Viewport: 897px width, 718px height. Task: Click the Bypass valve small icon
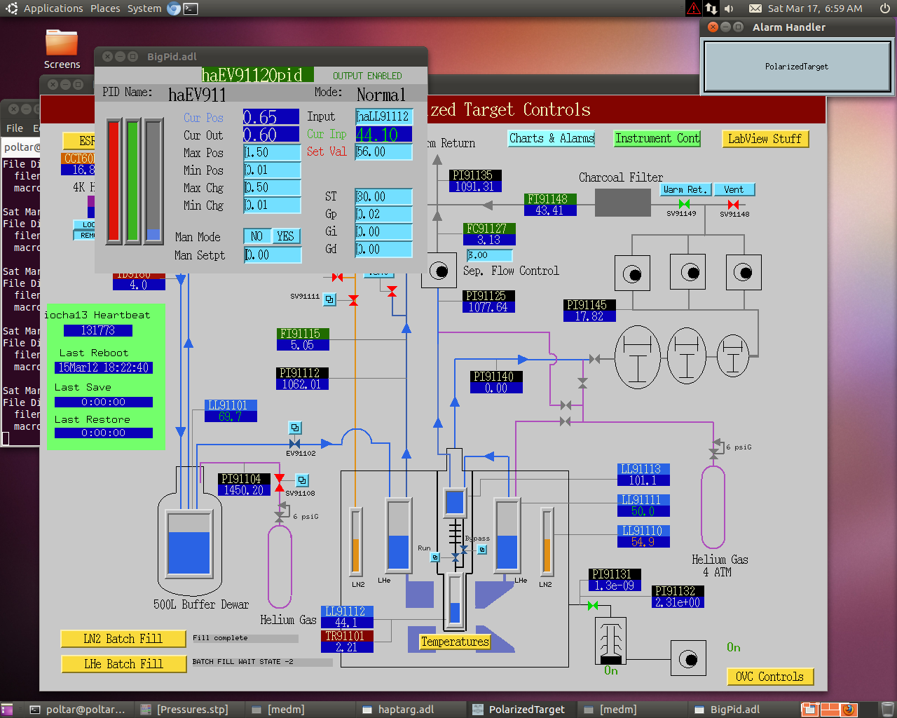(x=482, y=550)
